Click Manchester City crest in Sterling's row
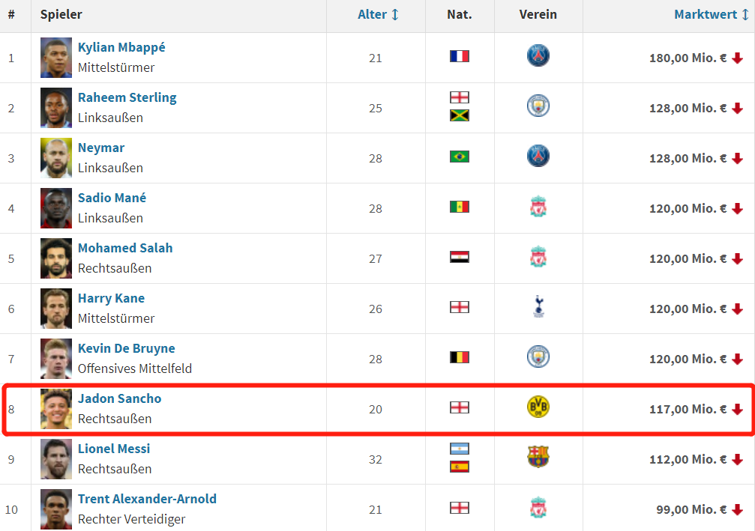Viewport: 755px width, 531px height. 538,106
